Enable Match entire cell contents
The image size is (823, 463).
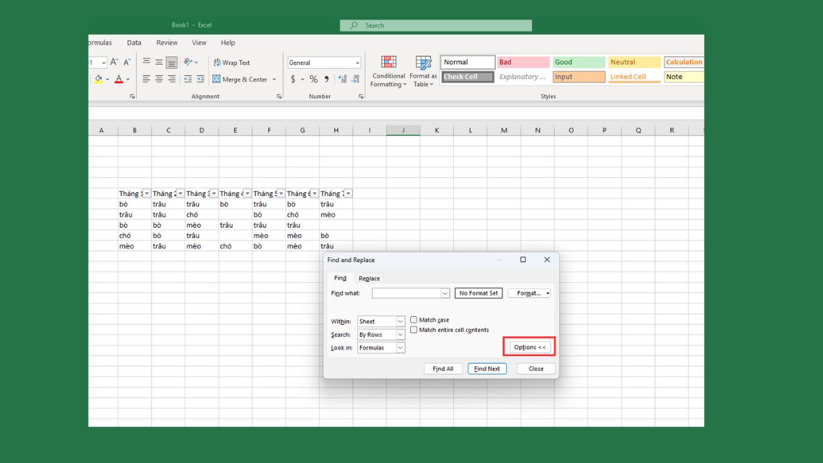point(414,329)
